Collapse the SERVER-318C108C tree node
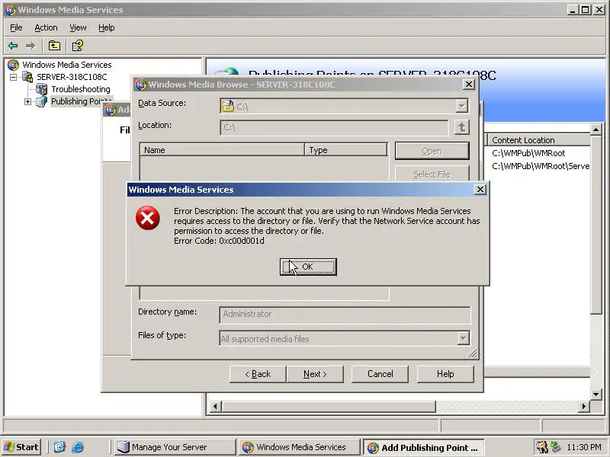This screenshot has height=457, width=610. pyautogui.click(x=13, y=77)
